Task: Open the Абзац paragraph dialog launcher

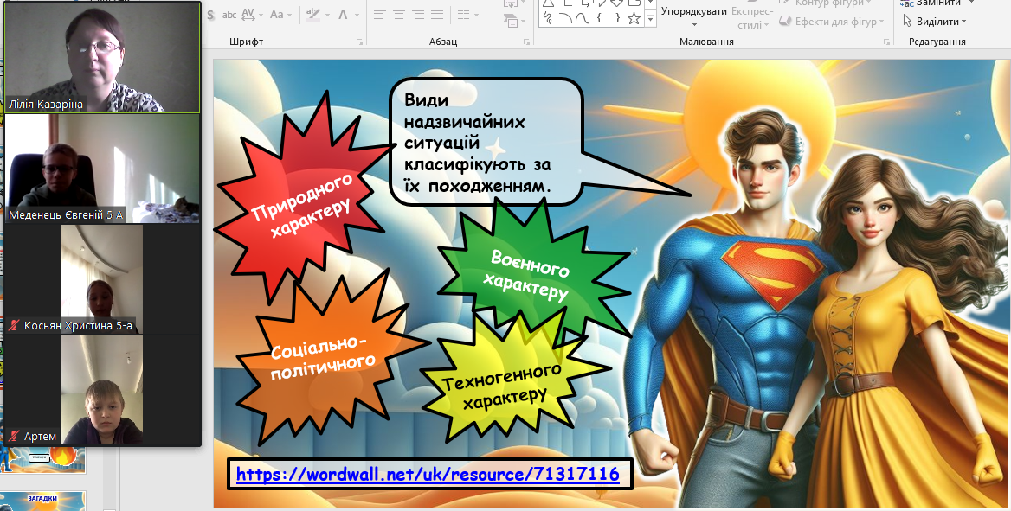Action: [x=527, y=42]
